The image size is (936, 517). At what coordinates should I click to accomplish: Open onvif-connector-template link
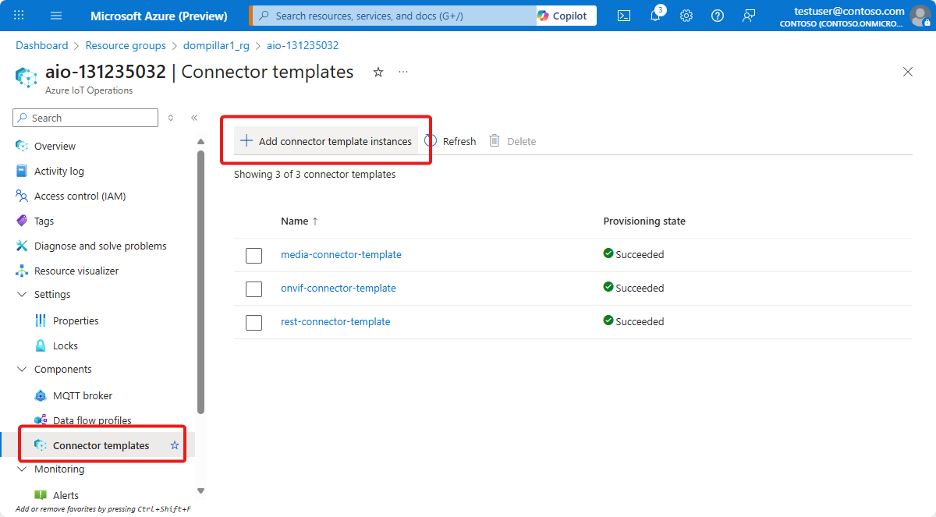click(x=339, y=288)
